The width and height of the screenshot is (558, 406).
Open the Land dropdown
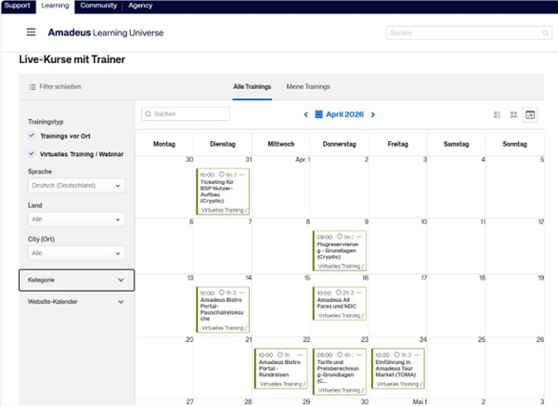click(75, 219)
